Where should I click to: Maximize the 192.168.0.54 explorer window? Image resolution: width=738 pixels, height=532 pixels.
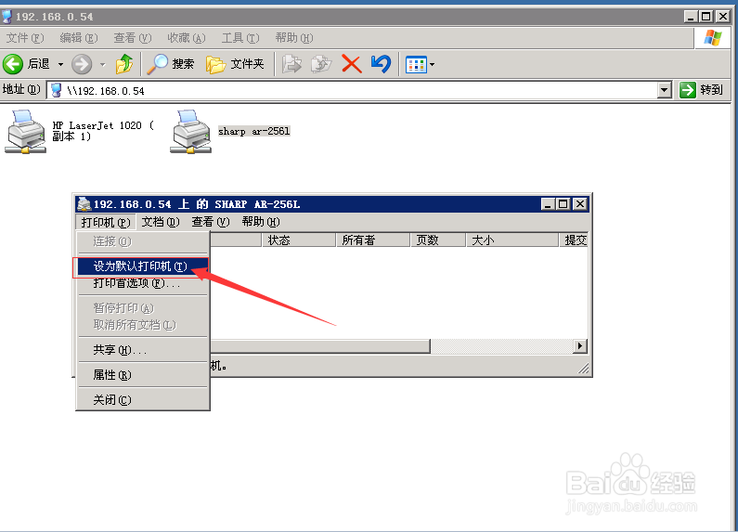coord(706,17)
